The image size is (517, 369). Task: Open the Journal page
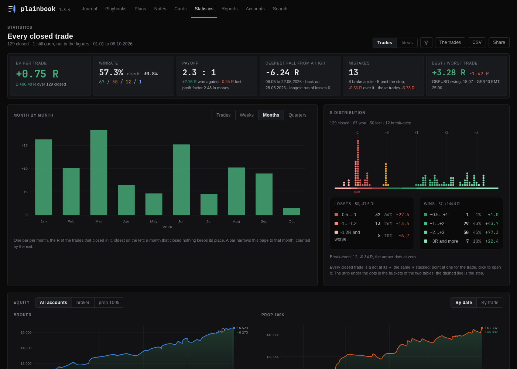click(x=89, y=9)
